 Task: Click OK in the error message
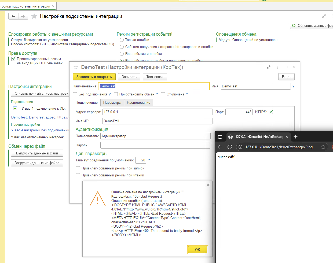[197, 250]
